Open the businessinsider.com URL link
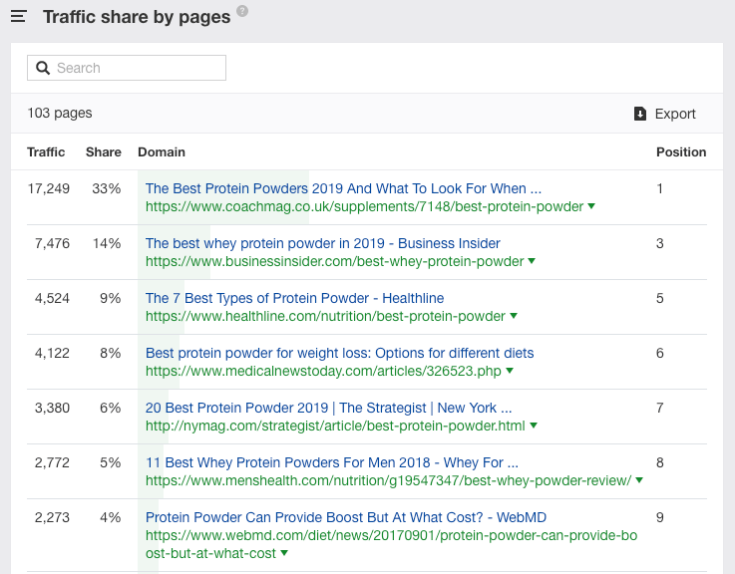This screenshot has height=574, width=735. [x=334, y=261]
